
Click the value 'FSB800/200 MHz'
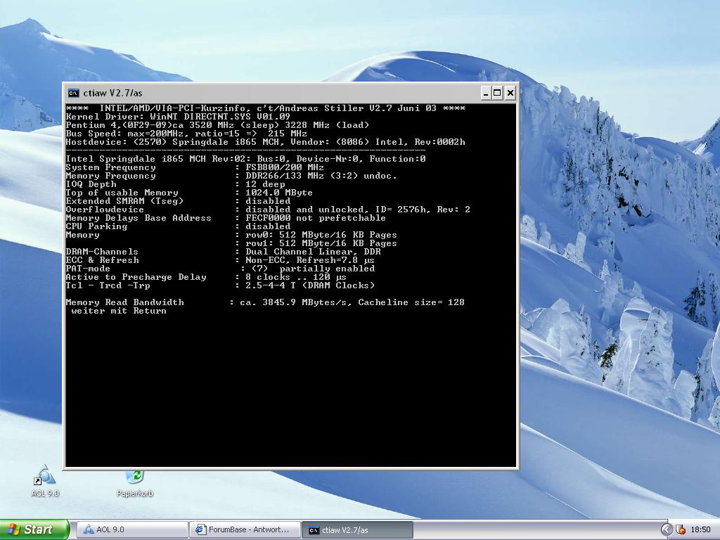tap(285, 167)
